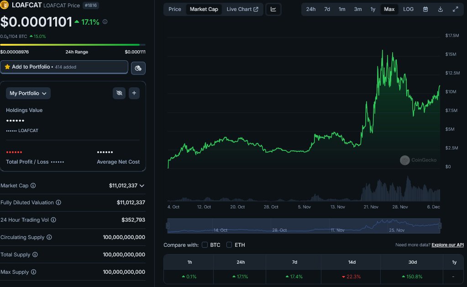Open the calendar date range picker on chart
The height and width of the screenshot is (287, 467).
[x=426, y=9]
